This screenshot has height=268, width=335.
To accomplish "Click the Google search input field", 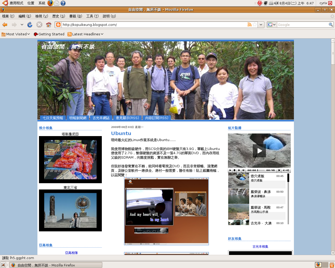I will click(303, 25).
